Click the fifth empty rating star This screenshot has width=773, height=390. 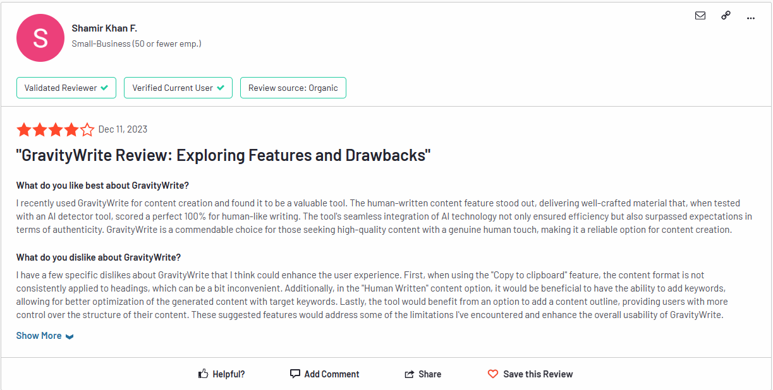87,130
